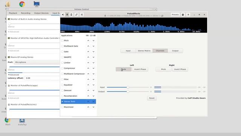Mute the Left channel
The width and height of the screenshot is (241, 136).
124,69
